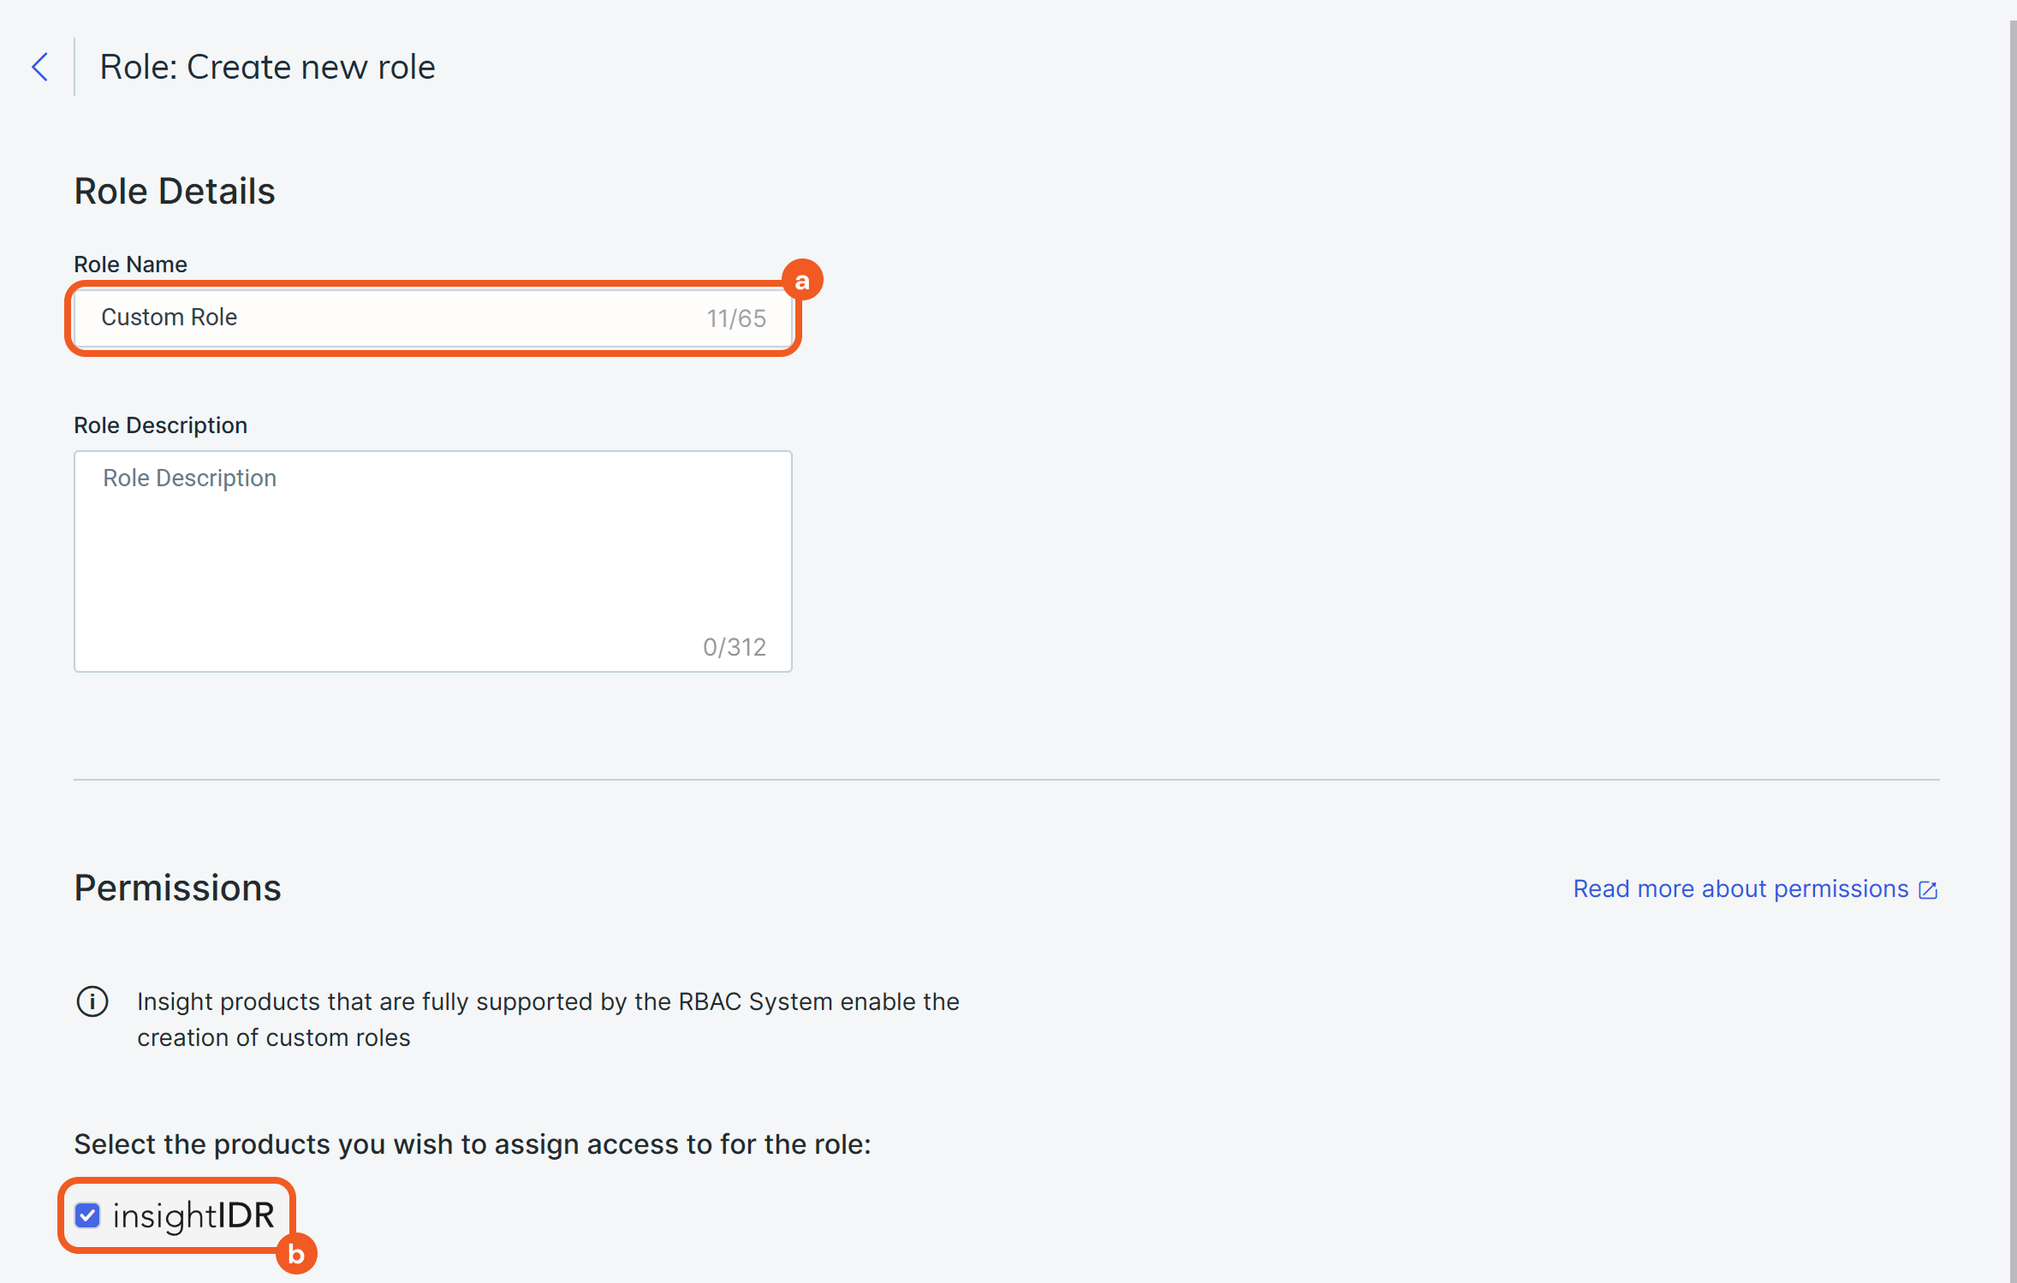This screenshot has width=2017, height=1283.
Task: Click the 'Permissions' section heading
Action: pyautogui.click(x=177, y=888)
